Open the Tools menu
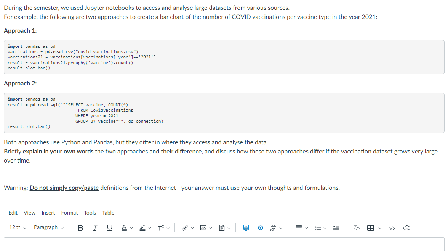Image resolution: width=448 pixels, height=251 pixels. 90,213
